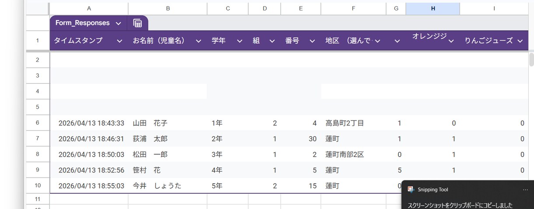Click the vertical scrollbar thumb

pyautogui.click(x=531, y=59)
